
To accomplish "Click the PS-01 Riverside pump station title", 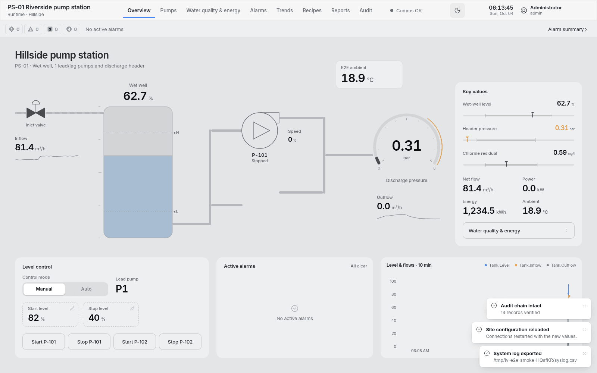I will [49, 7].
